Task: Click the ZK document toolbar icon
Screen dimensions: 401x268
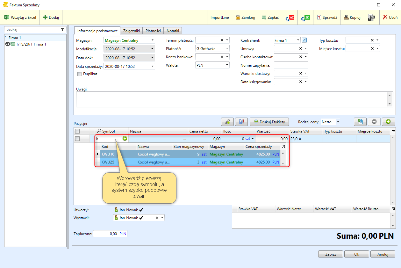Action: point(305,18)
